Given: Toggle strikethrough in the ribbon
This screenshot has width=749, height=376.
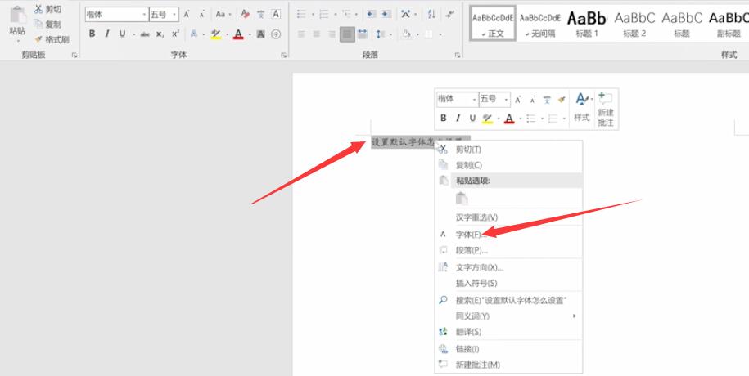Looking at the screenshot, I should [x=145, y=34].
